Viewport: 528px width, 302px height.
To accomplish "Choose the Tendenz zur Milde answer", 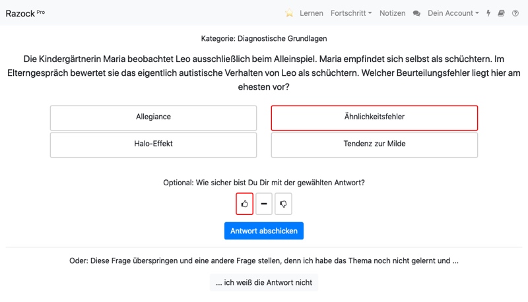I will (374, 145).
